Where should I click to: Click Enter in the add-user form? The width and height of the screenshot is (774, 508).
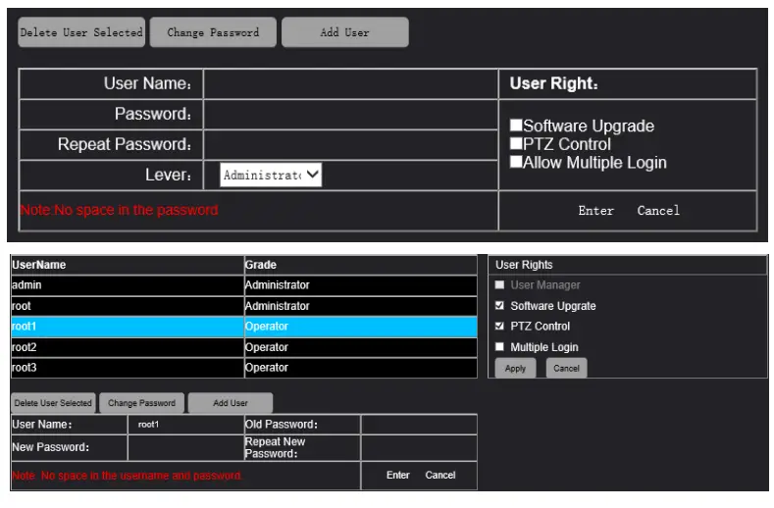[595, 211]
